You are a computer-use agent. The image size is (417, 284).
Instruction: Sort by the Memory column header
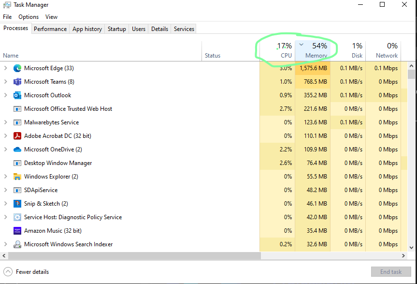pyautogui.click(x=313, y=51)
